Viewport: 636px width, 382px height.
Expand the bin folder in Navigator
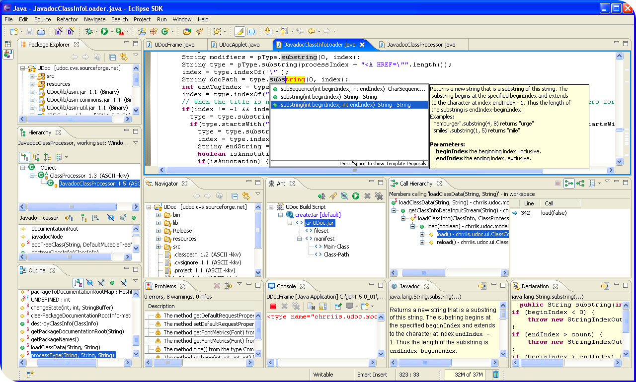tap(159, 215)
